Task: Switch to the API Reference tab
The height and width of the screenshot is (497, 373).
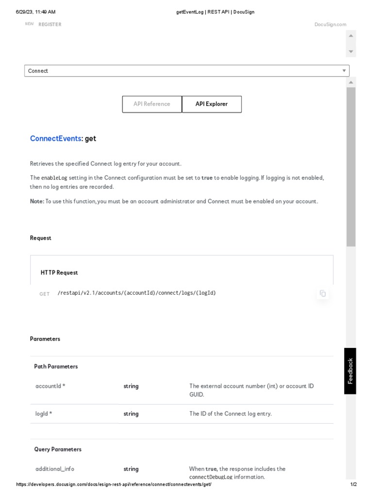Action: 152,104
